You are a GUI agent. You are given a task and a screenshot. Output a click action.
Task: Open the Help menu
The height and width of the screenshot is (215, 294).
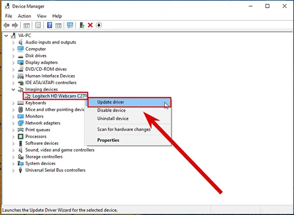[x=57, y=16]
